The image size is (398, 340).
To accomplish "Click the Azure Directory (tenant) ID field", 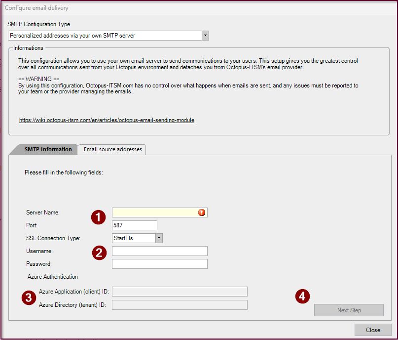I will coord(180,304).
